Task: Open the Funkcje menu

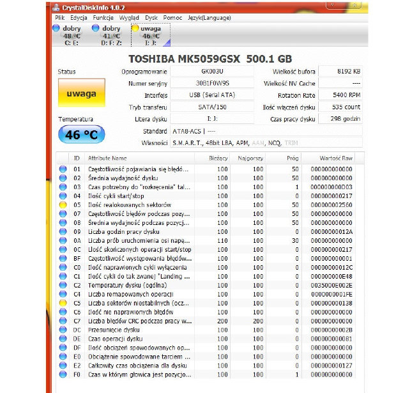Action: point(103,18)
